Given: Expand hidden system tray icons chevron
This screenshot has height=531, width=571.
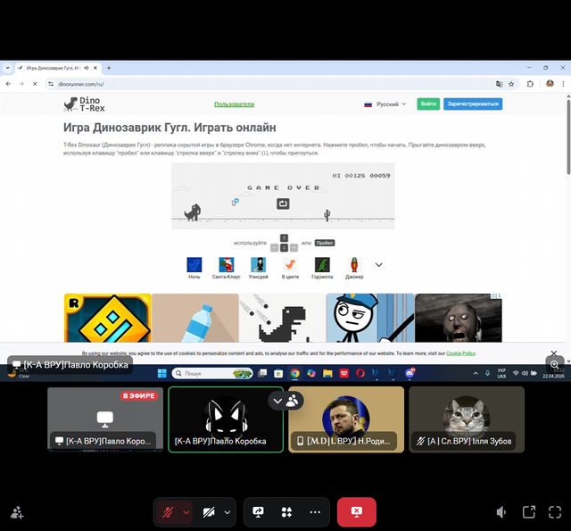Looking at the screenshot, I should point(476,373).
